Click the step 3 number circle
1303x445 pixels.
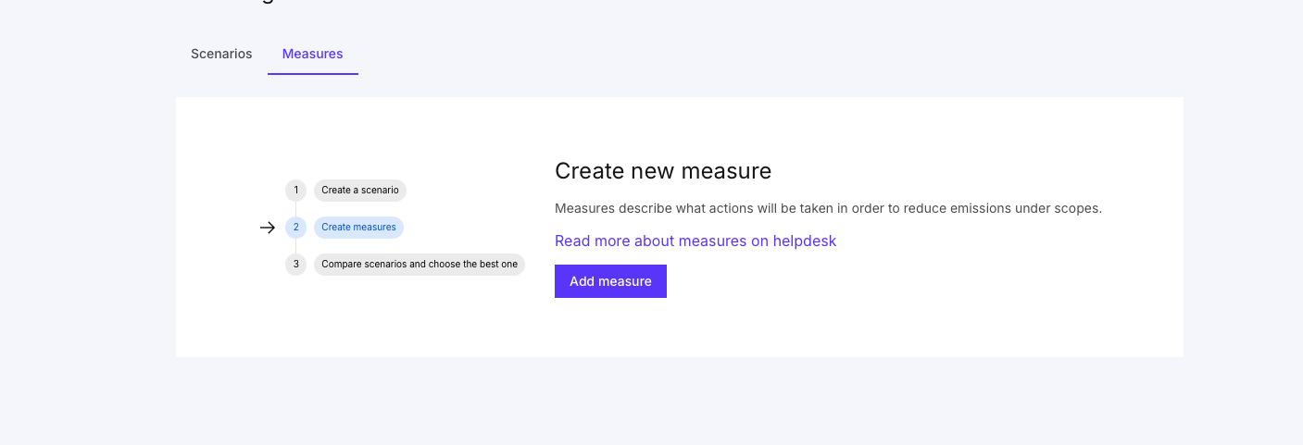pyautogui.click(x=295, y=265)
